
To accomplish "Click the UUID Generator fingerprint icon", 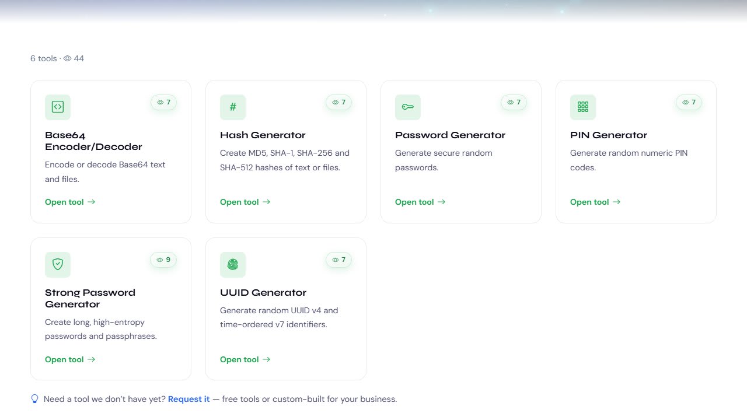I will pos(233,264).
